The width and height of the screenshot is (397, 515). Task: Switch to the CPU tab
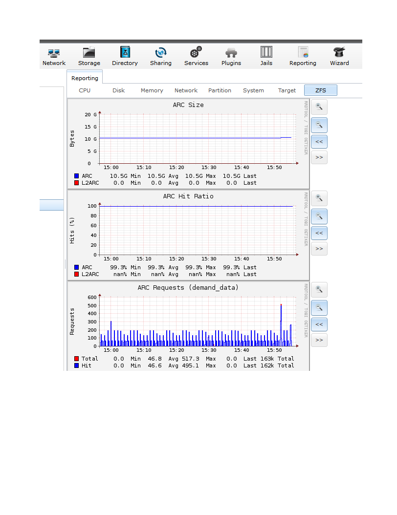pos(85,90)
